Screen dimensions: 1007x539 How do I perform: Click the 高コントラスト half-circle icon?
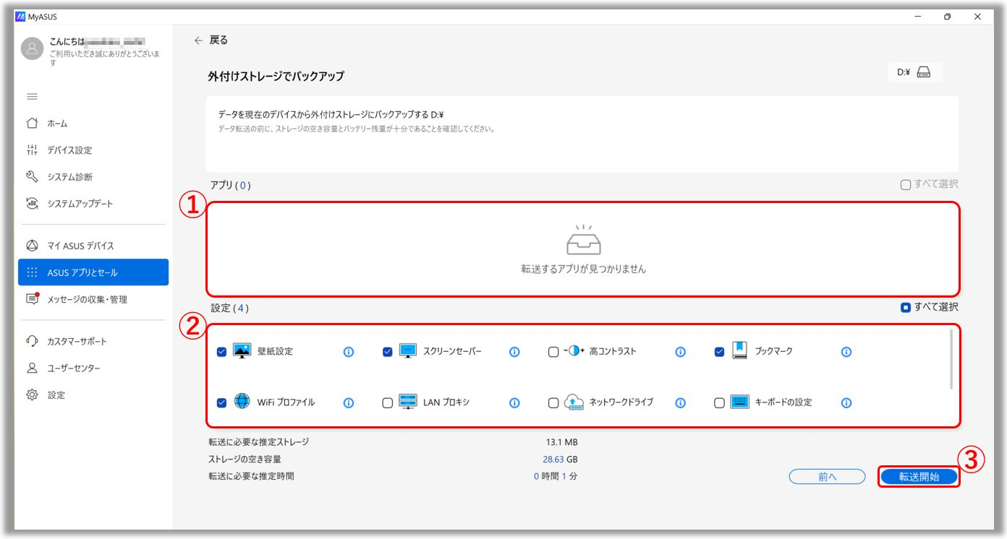point(574,351)
